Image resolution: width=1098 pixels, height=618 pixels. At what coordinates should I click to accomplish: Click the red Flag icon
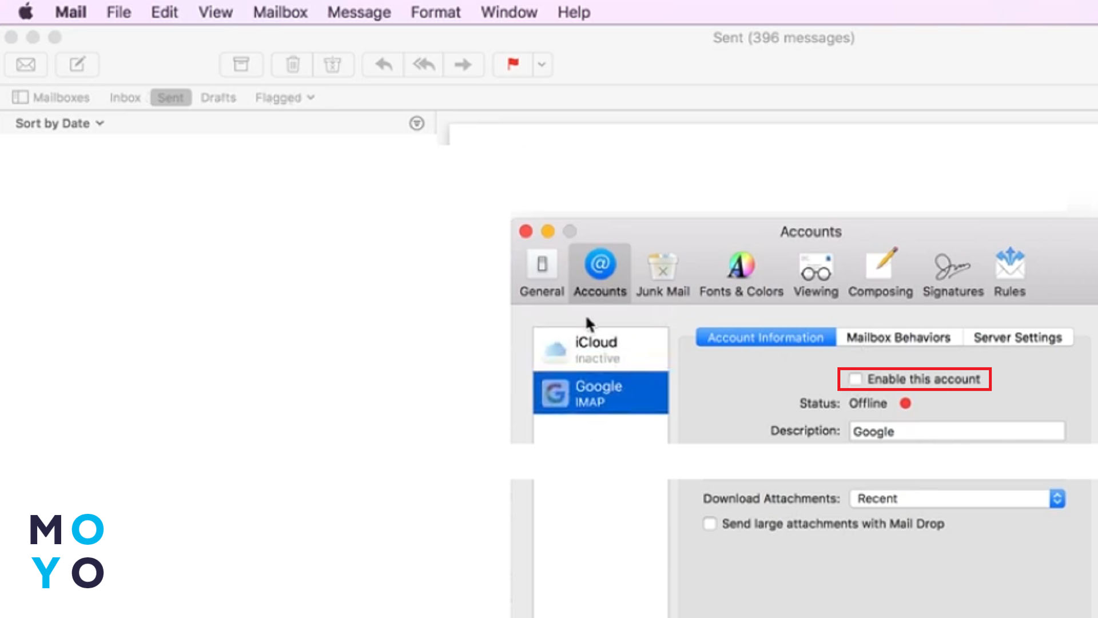click(513, 65)
